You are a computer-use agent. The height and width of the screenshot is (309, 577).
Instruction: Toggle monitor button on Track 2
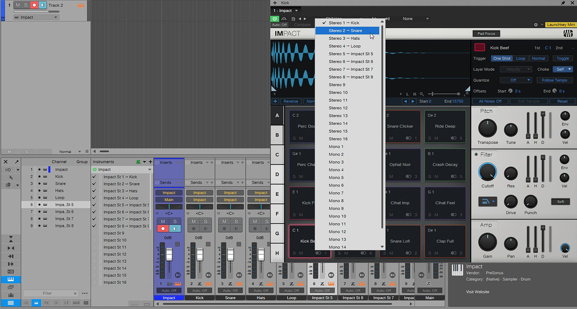(x=42, y=6)
